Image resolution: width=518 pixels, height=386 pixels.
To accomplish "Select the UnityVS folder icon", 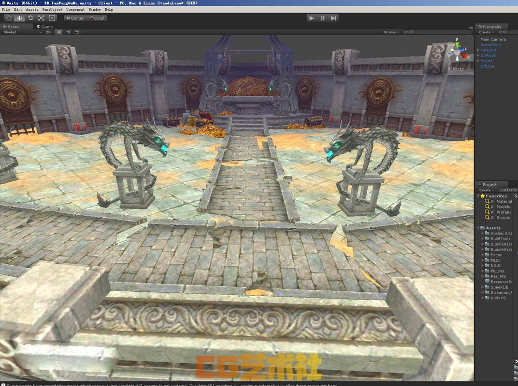I will (x=487, y=298).
